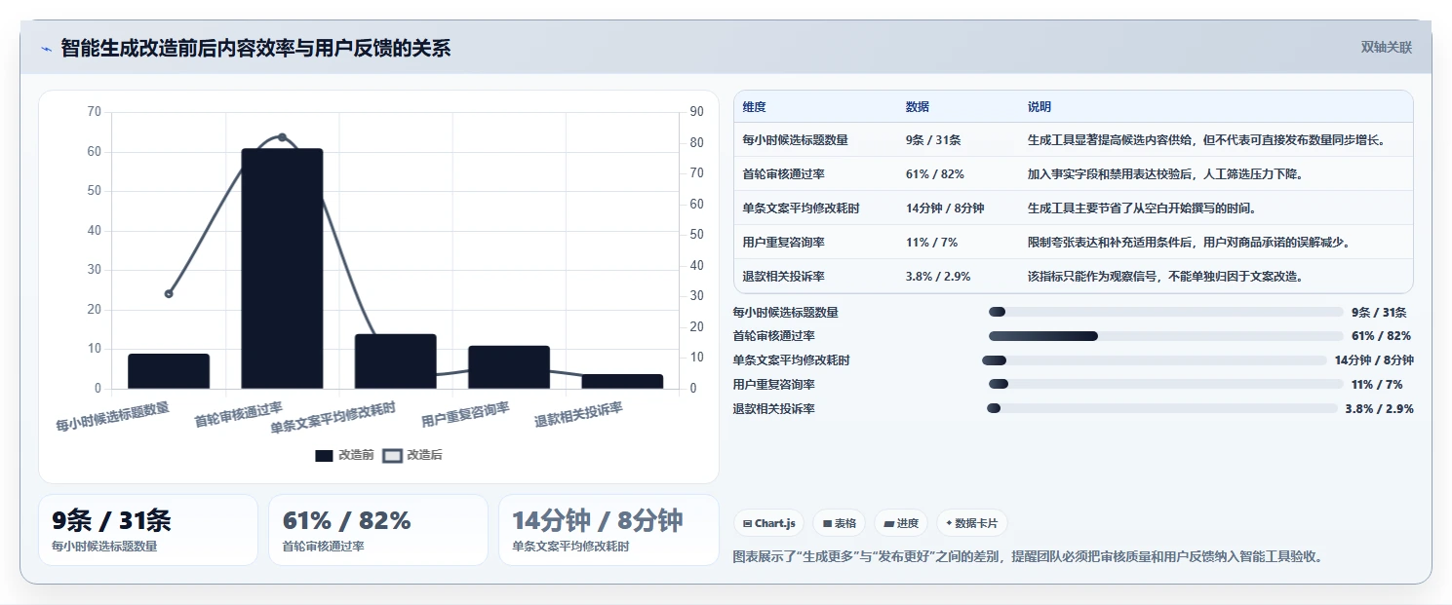Click the dashboard title 智能生成改造前后内容效率

[x=255, y=49]
